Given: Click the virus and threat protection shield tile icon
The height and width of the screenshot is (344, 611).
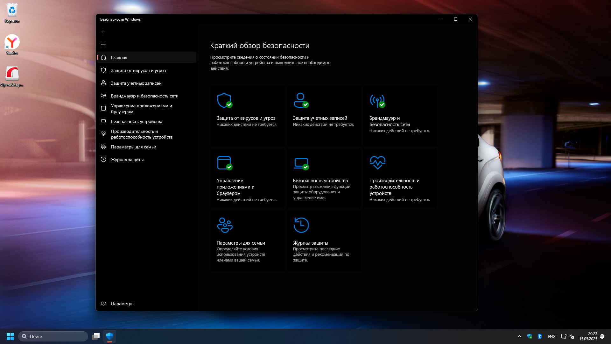Looking at the screenshot, I should [x=224, y=100].
